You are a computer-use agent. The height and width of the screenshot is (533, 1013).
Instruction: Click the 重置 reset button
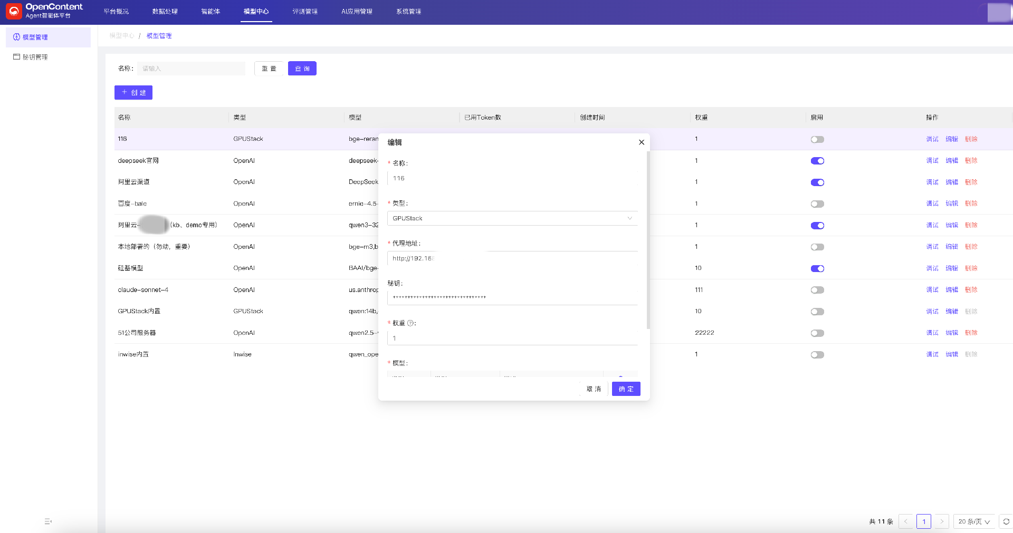pyautogui.click(x=269, y=69)
